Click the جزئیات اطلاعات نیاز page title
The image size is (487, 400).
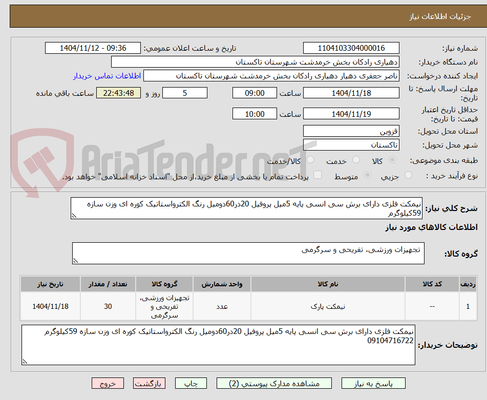click(440, 16)
